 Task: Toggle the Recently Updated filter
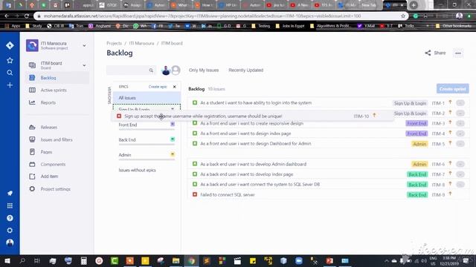click(x=246, y=70)
